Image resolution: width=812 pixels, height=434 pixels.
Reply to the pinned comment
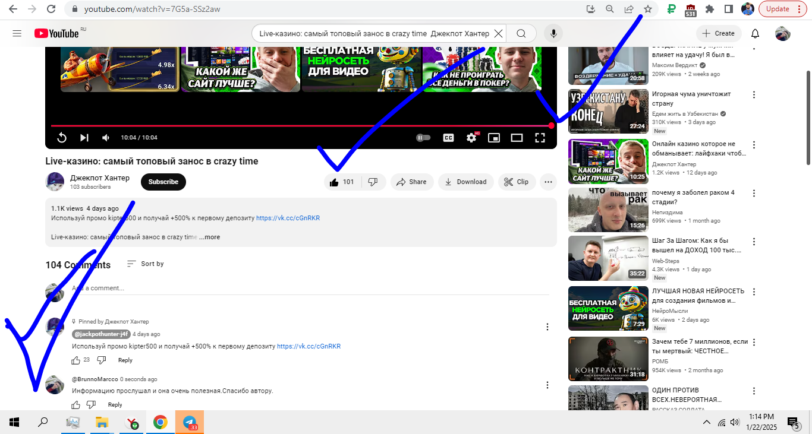click(125, 360)
